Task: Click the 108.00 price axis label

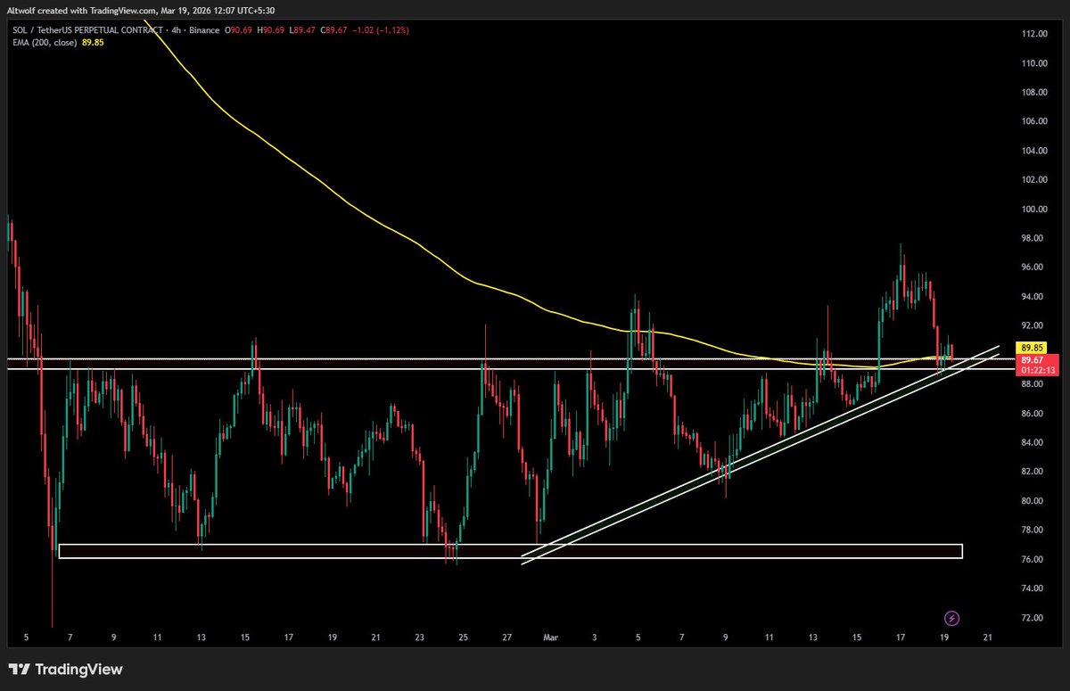Action: (1033, 93)
